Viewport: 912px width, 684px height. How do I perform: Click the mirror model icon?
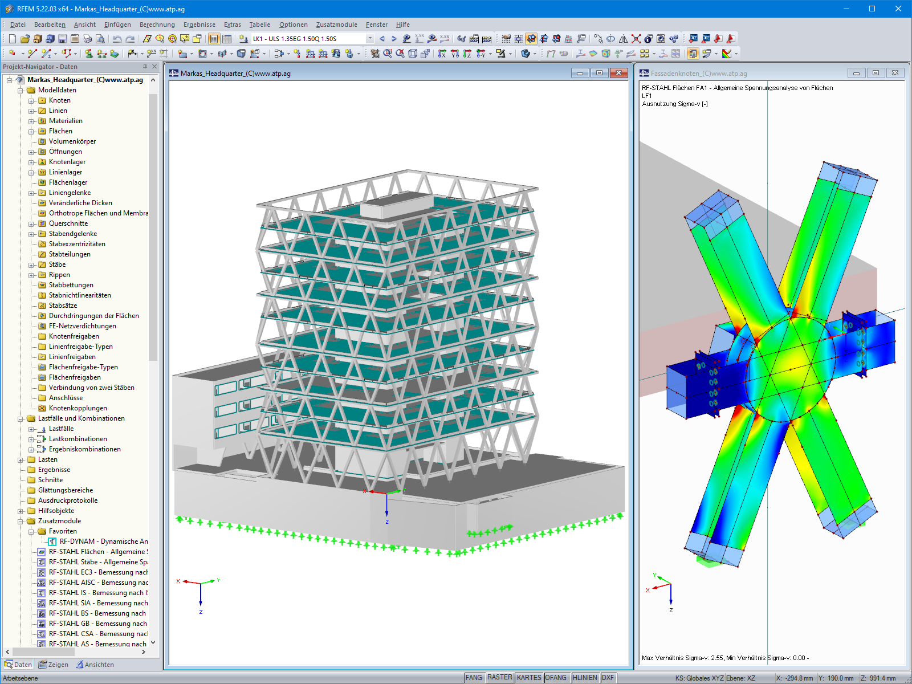623,39
